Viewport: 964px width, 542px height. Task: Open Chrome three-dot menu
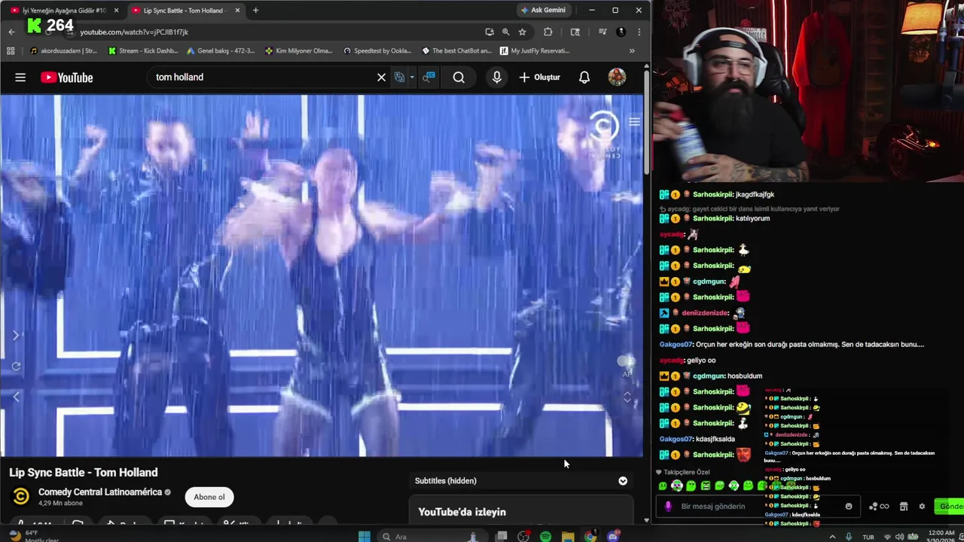[639, 32]
